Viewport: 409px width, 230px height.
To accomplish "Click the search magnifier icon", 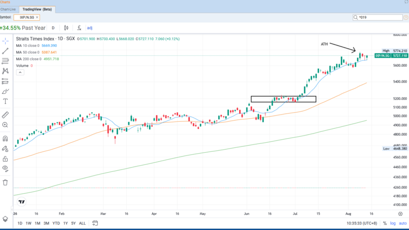I will pos(355,17).
